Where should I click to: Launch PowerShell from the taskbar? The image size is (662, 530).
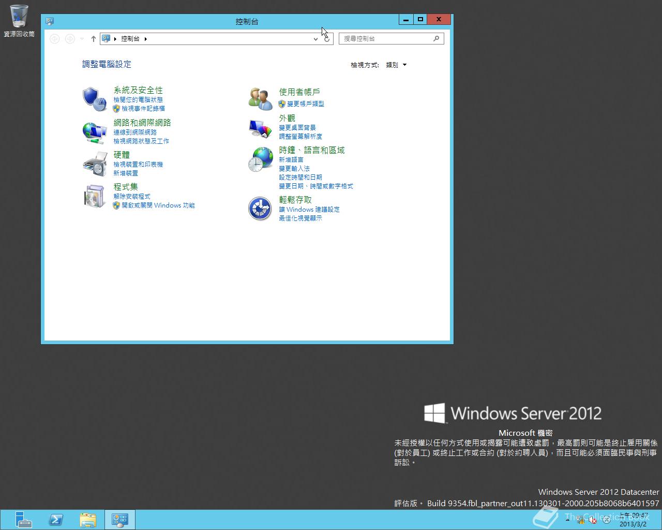(x=56, y=520)
